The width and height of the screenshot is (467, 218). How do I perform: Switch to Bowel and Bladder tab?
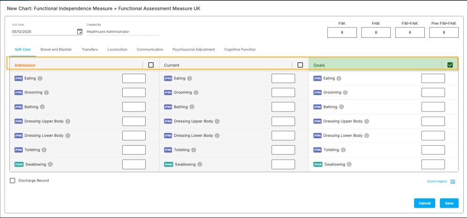56,49
